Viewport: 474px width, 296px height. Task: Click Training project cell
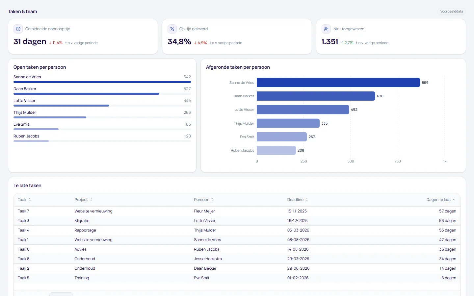click(x=82, y=278)
